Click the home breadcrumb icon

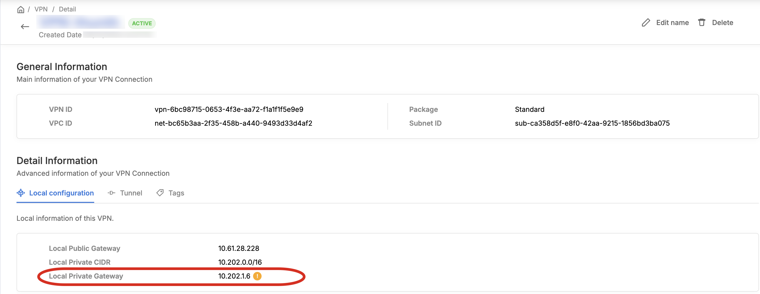21,9
